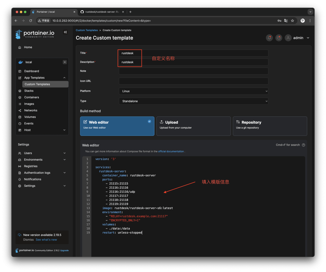Open the notifications bell icon in the header

[269, 38]
